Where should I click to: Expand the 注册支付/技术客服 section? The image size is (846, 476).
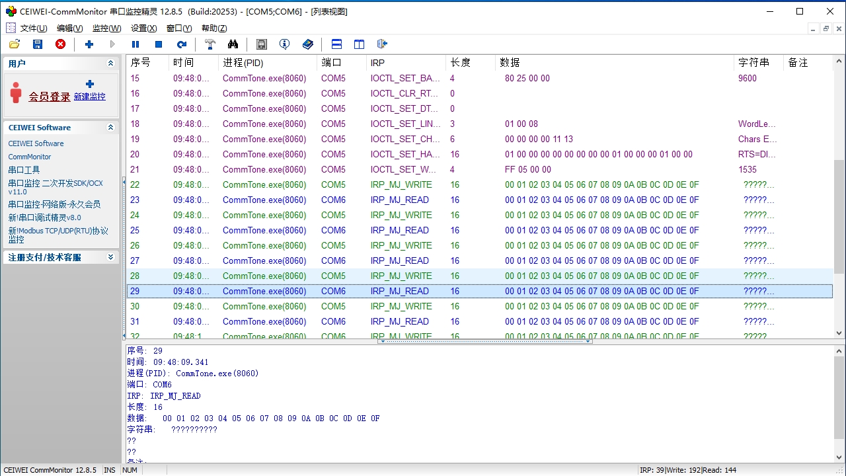click(110, 257)
